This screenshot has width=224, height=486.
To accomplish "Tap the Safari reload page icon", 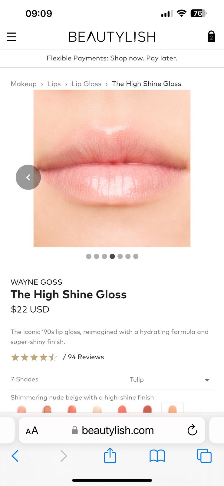I will point(192,430).
